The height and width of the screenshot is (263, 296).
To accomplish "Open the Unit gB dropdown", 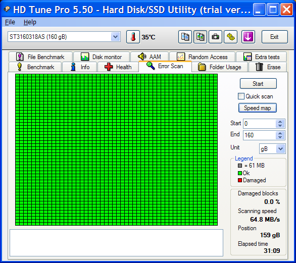I will (x=280, y=149).
